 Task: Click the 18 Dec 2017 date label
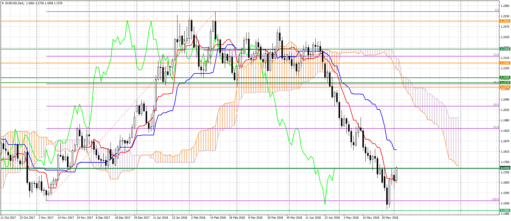(123, 218)
